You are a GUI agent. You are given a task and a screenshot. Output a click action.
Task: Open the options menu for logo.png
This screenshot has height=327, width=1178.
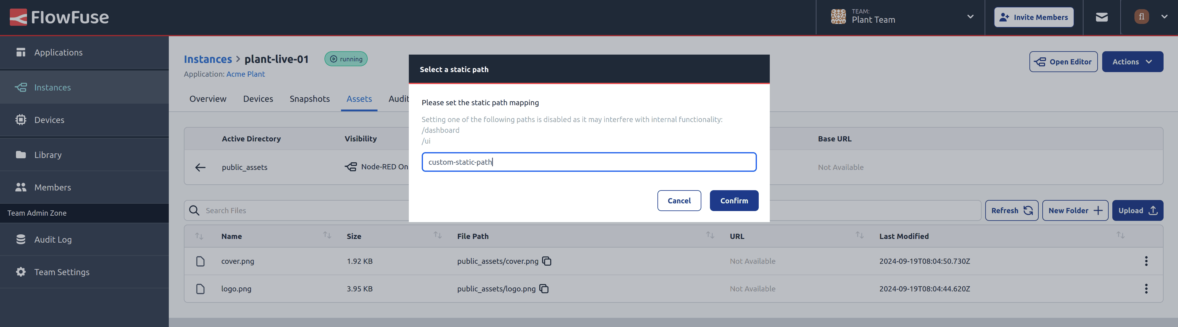coord(1146,289)
